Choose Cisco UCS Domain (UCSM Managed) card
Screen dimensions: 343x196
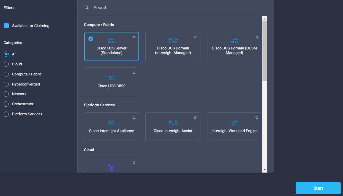[x=234, y=46]
